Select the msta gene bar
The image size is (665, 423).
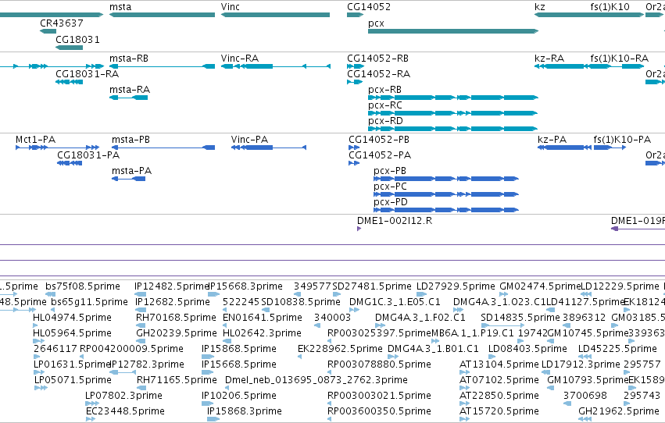click(x=162, y=15)
